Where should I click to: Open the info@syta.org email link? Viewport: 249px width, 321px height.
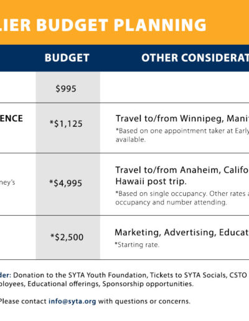[x=72, y=301]
